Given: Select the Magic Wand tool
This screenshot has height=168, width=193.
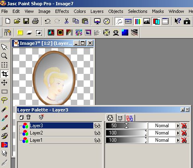Looking at the screenshot, I should (4, 109).
